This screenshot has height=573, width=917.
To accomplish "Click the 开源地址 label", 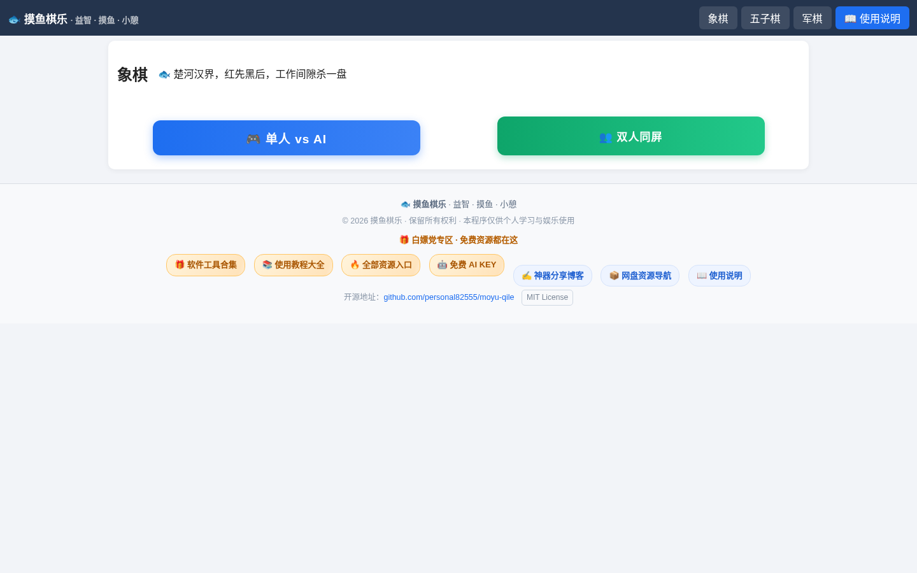I will (x=362, y=297).
